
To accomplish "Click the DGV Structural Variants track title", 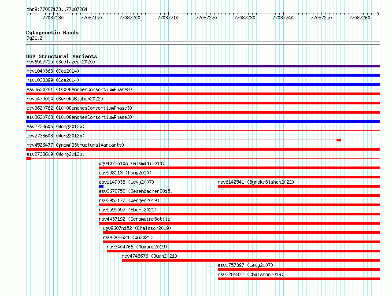I will coord(62,56).
